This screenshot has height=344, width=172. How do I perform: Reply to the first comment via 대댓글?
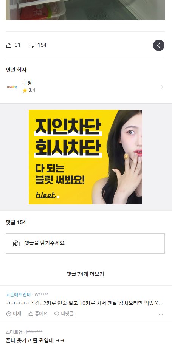tap(64, 314)
